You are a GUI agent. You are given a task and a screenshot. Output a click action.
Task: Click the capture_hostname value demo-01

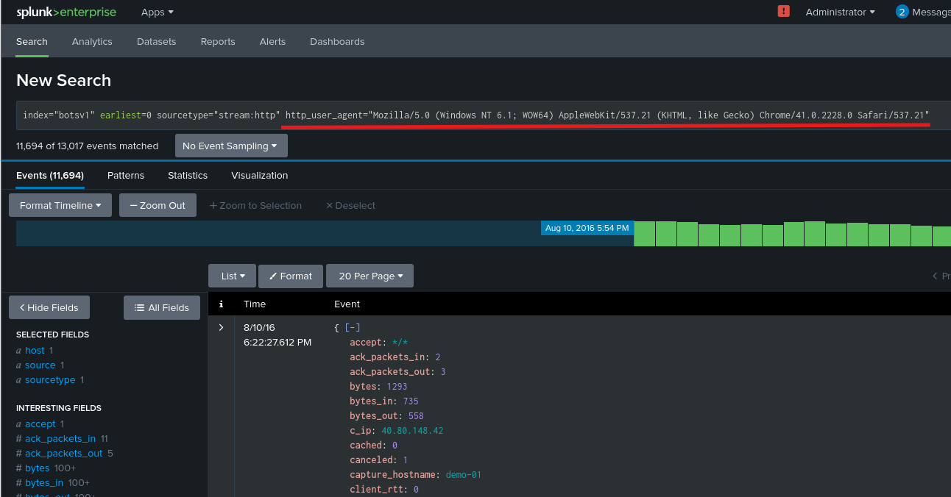pyautogui.click(x=463, y=474)
